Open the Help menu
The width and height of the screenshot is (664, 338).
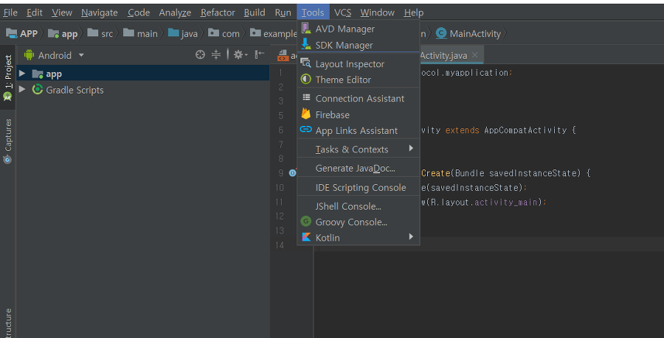413,13
